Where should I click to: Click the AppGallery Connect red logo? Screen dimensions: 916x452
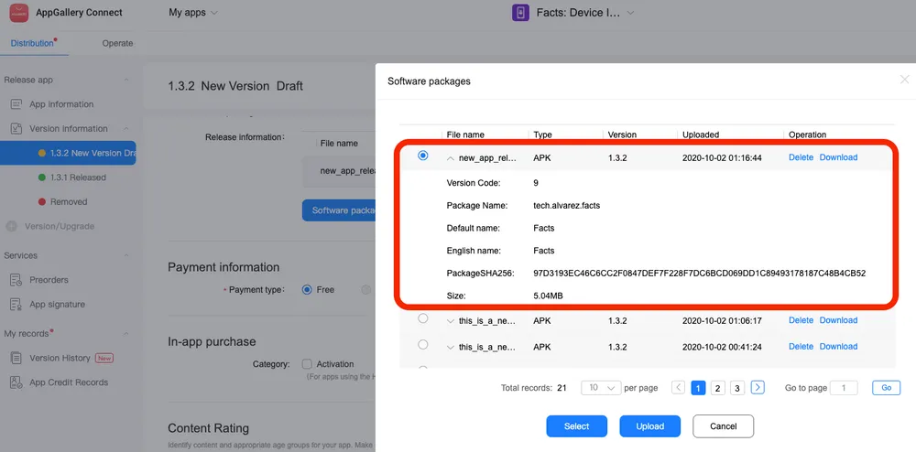click(x=18, y=12)
